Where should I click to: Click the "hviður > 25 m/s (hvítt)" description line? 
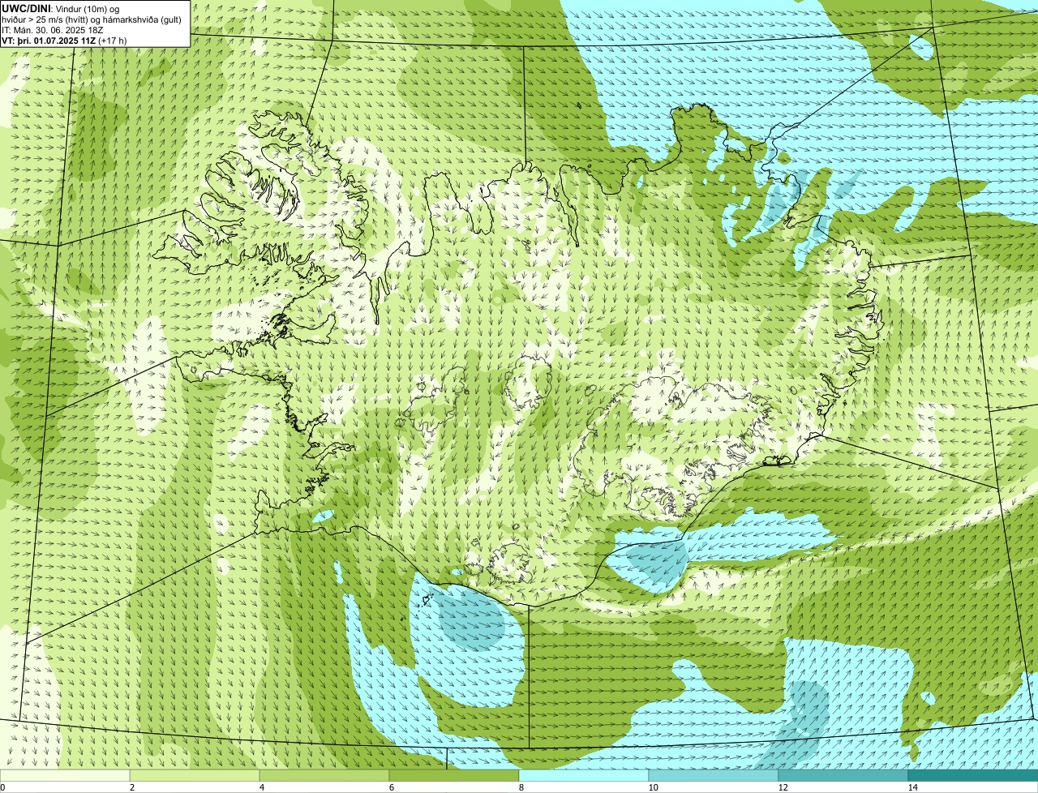point(92,19)
